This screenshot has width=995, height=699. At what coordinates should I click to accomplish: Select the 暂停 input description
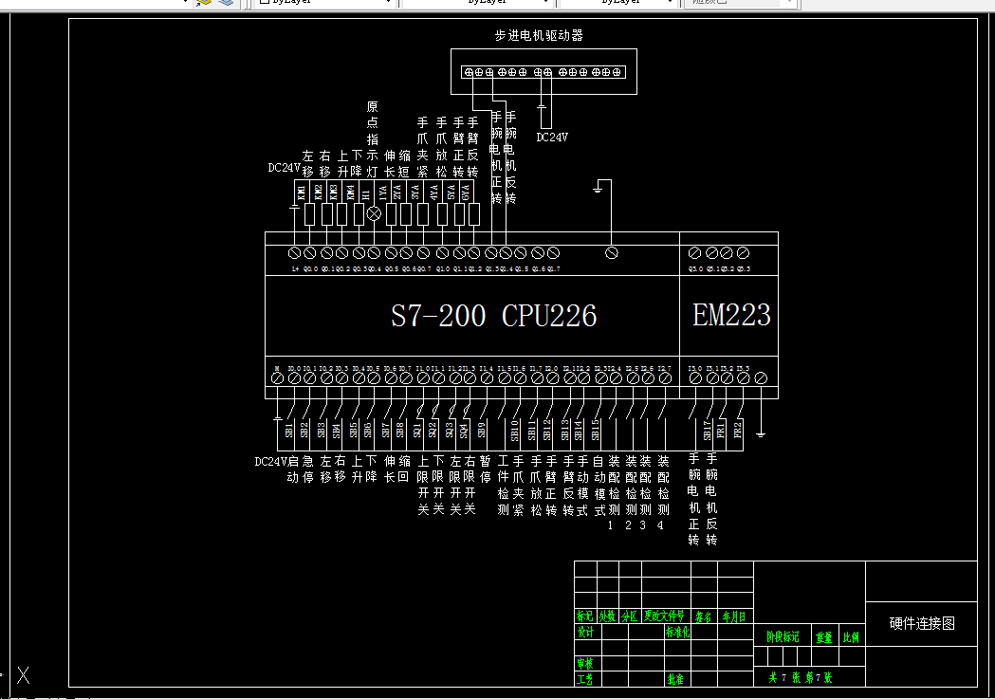[486, 469]
